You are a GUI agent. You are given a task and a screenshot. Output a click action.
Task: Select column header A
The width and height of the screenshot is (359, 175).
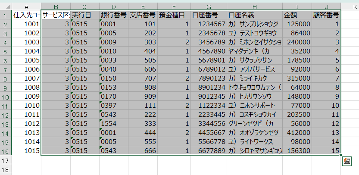pos(26,6)
